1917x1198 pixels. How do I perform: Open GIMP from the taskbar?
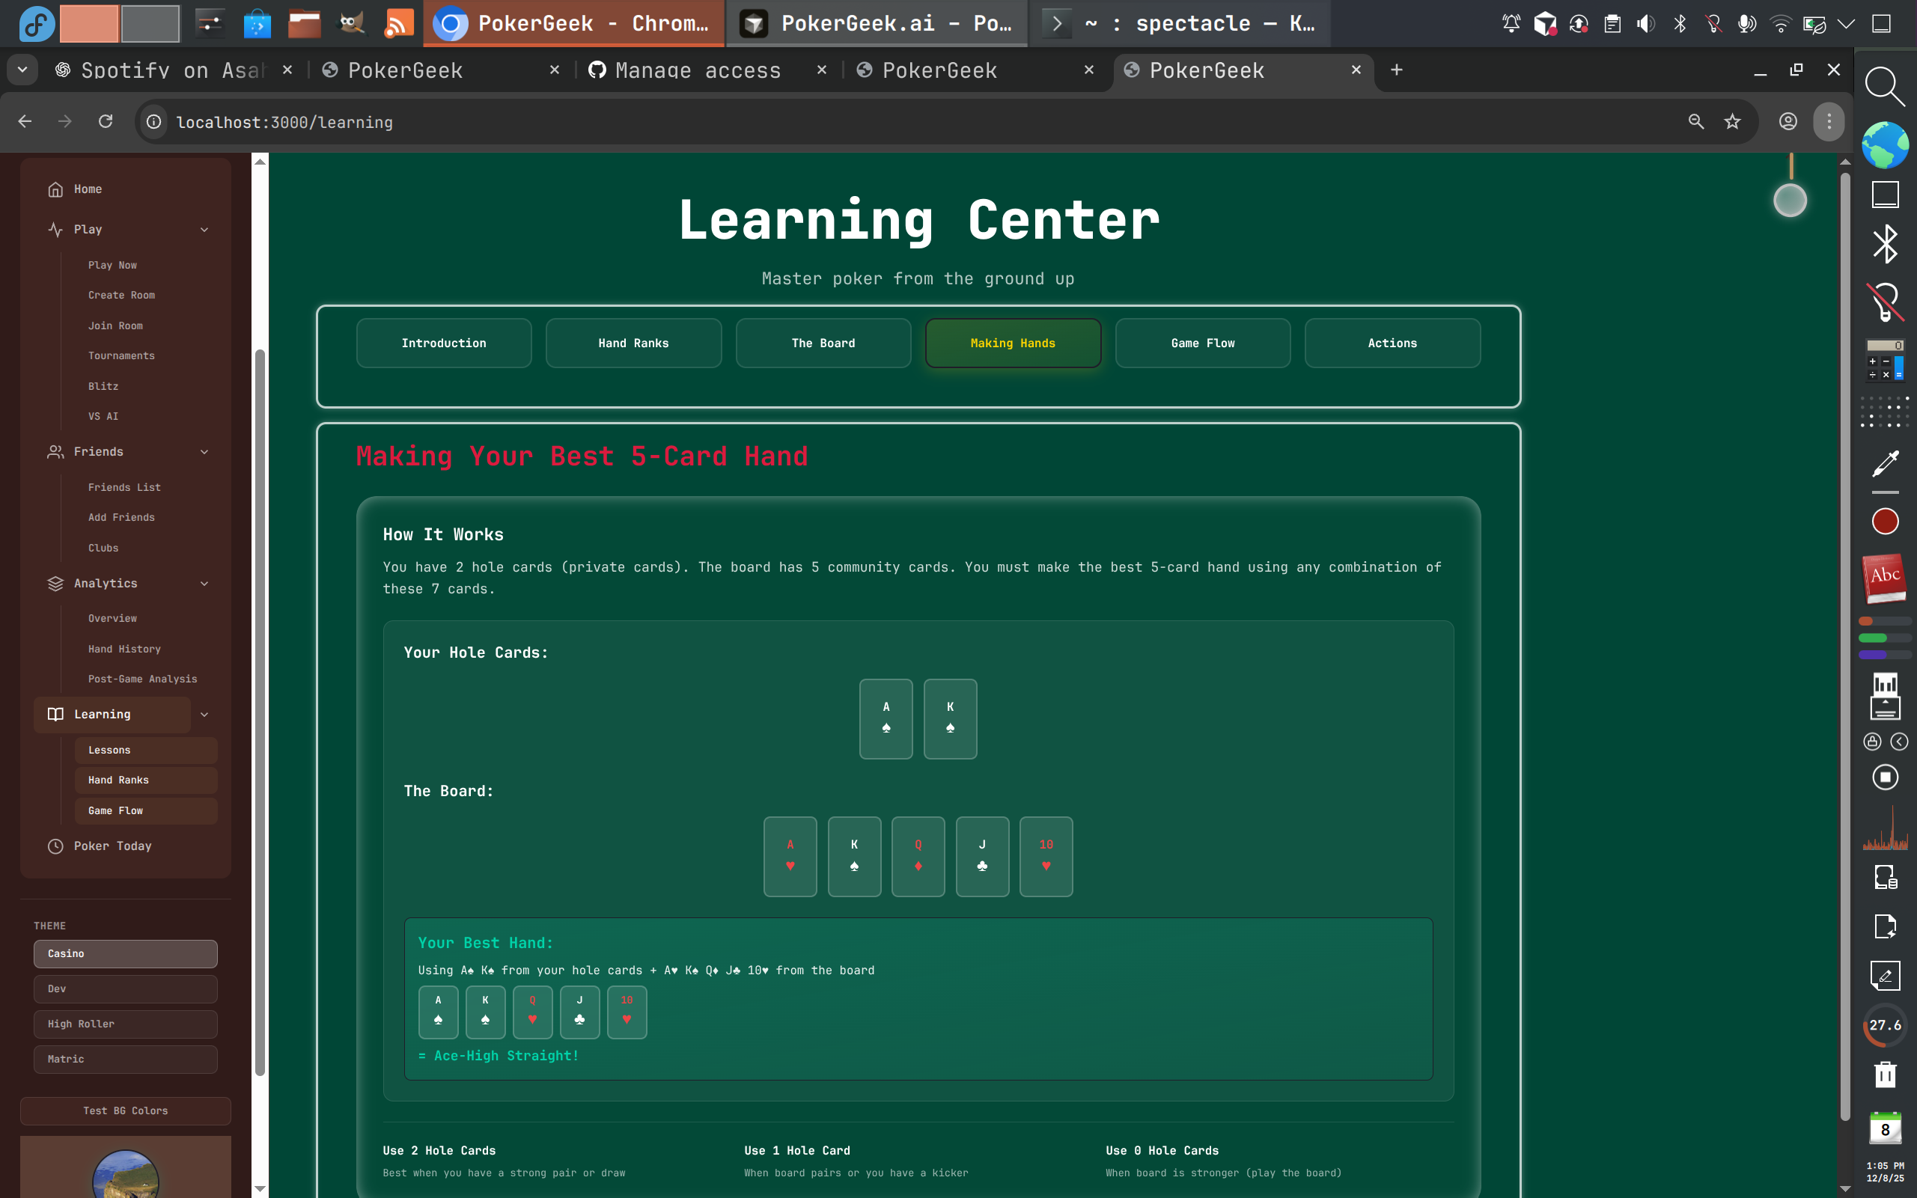(x=351, y=23)
